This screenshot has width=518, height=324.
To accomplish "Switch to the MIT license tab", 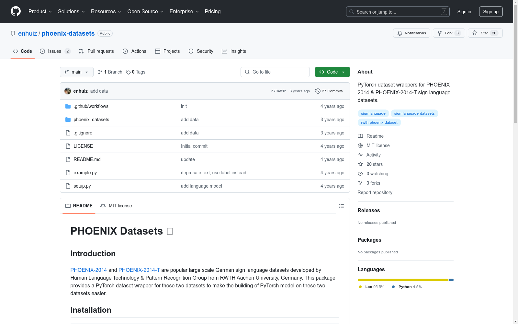I will point(116,206).
